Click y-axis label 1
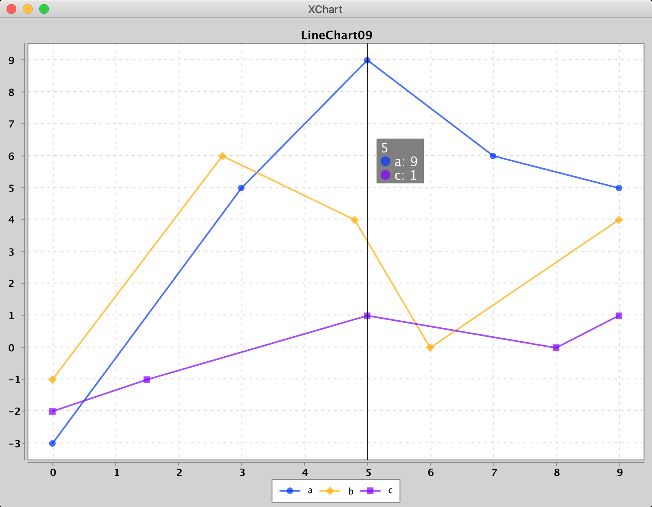 point(11,316)
